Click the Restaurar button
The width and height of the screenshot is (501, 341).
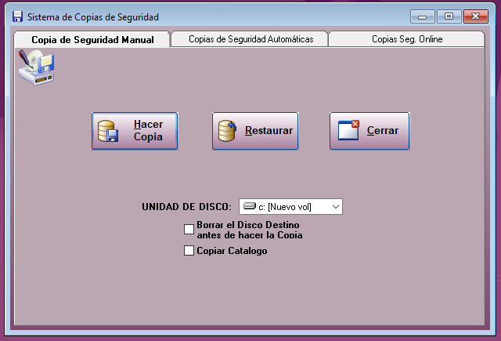[255, 130]
